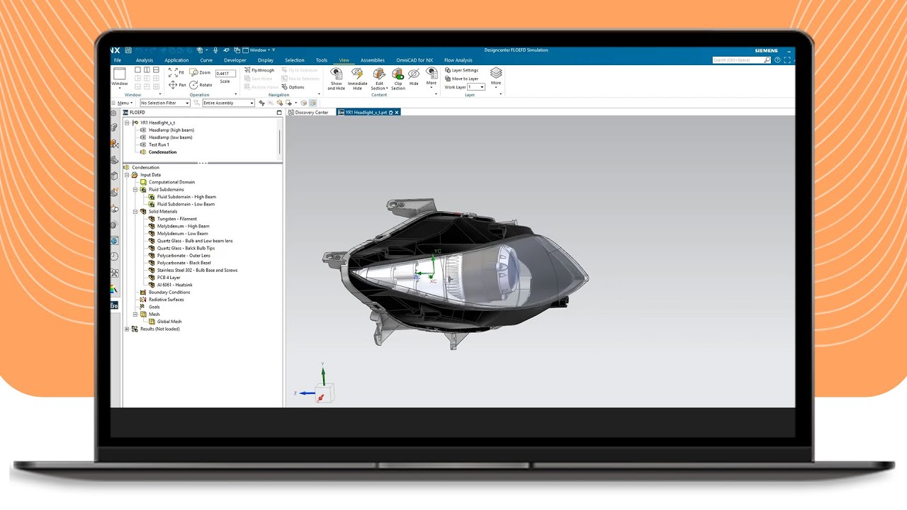Switch to the Analysis tab

pos(144,60)
